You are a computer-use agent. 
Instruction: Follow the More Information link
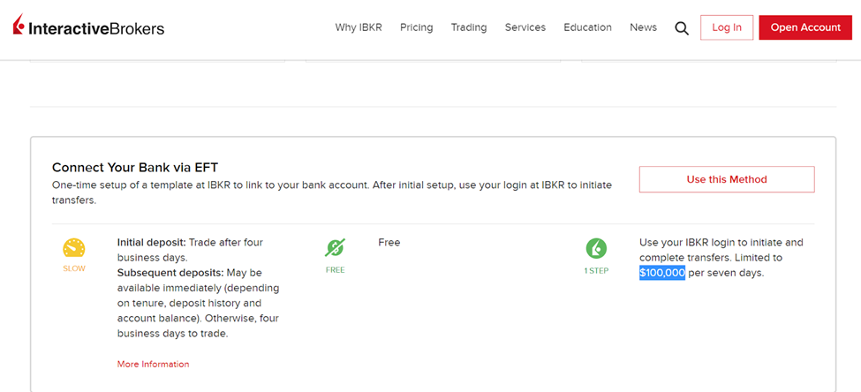click(x=153, y=364)
